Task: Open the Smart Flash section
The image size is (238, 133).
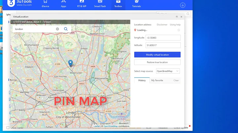Action: (100, 4)
